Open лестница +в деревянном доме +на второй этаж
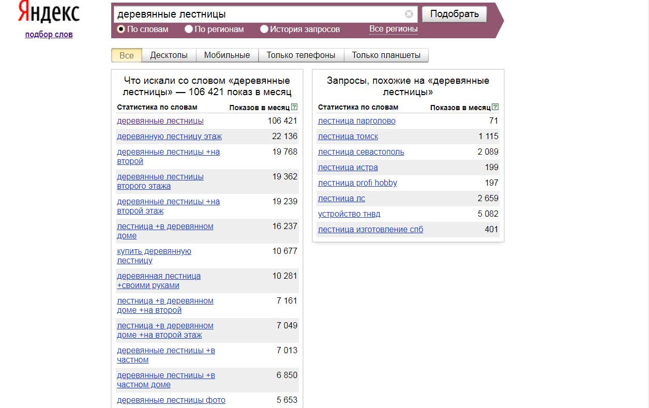Viewport: 649px width, 408px height. [165, 330]
